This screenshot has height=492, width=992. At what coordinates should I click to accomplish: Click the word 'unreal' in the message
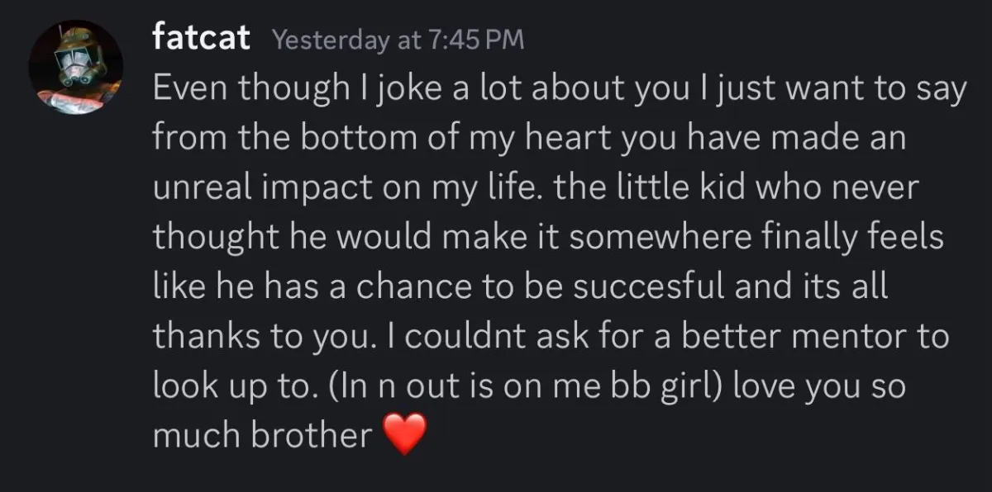click(203, 189)
